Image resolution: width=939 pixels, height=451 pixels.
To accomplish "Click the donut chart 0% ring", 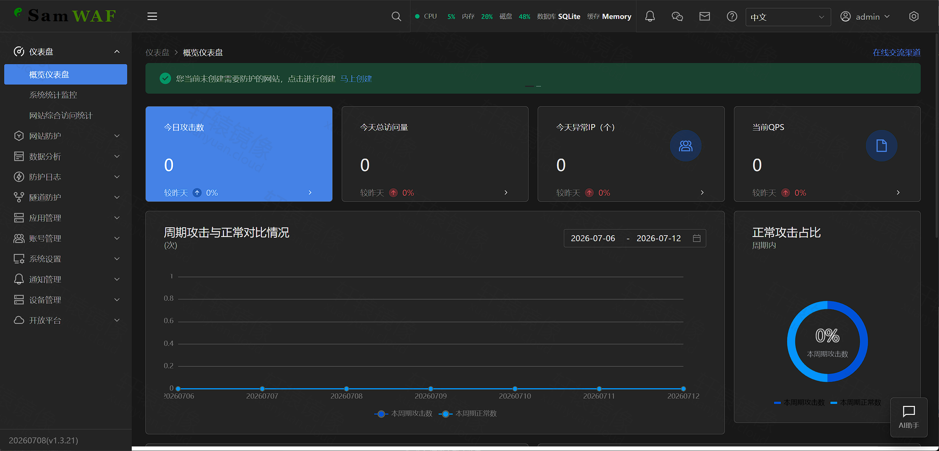I will click(827, 341).
